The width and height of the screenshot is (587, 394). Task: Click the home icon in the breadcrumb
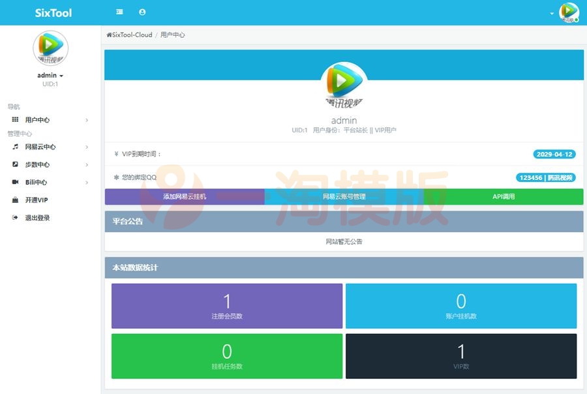(x=109, y=35)
